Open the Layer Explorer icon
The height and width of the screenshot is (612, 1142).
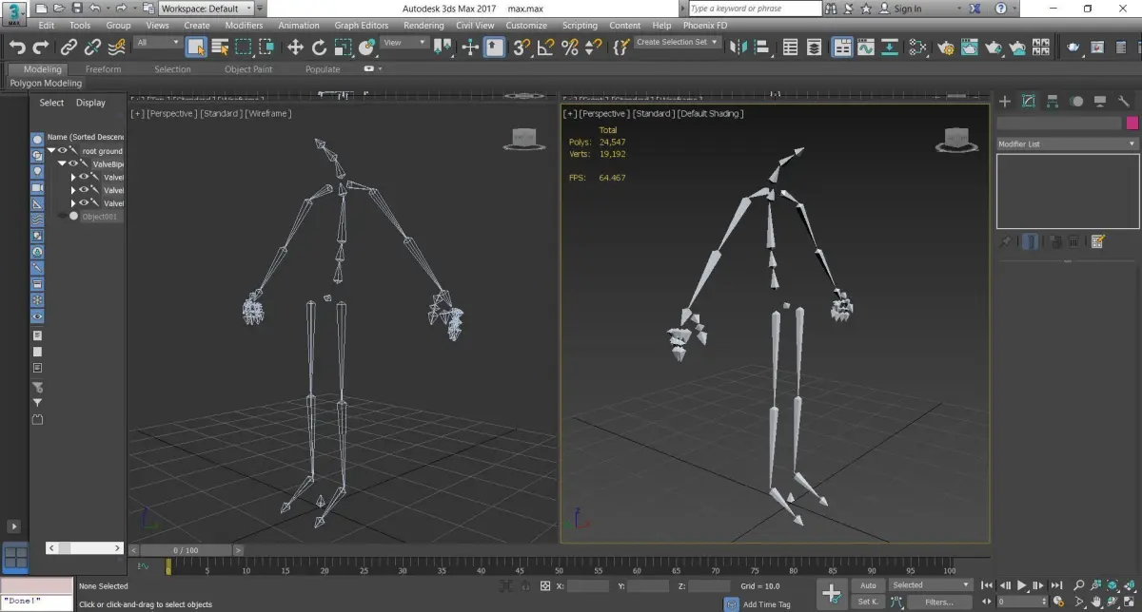(815, 47)
